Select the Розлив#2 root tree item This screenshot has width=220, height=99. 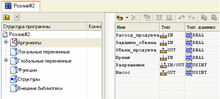19,34
